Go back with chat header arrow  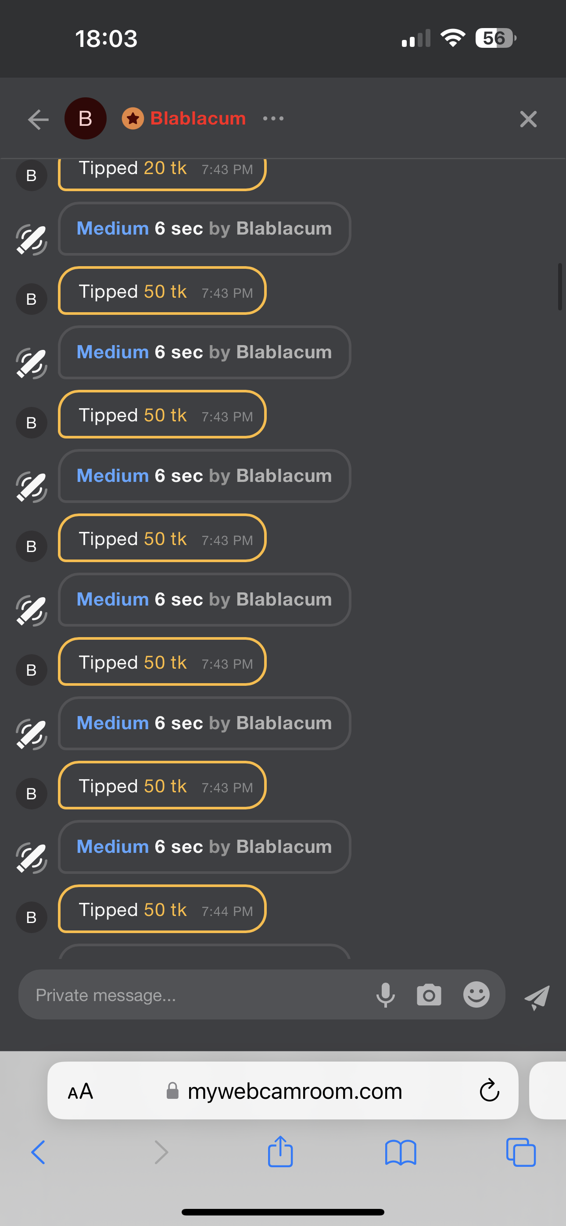(x=39, y=119)
